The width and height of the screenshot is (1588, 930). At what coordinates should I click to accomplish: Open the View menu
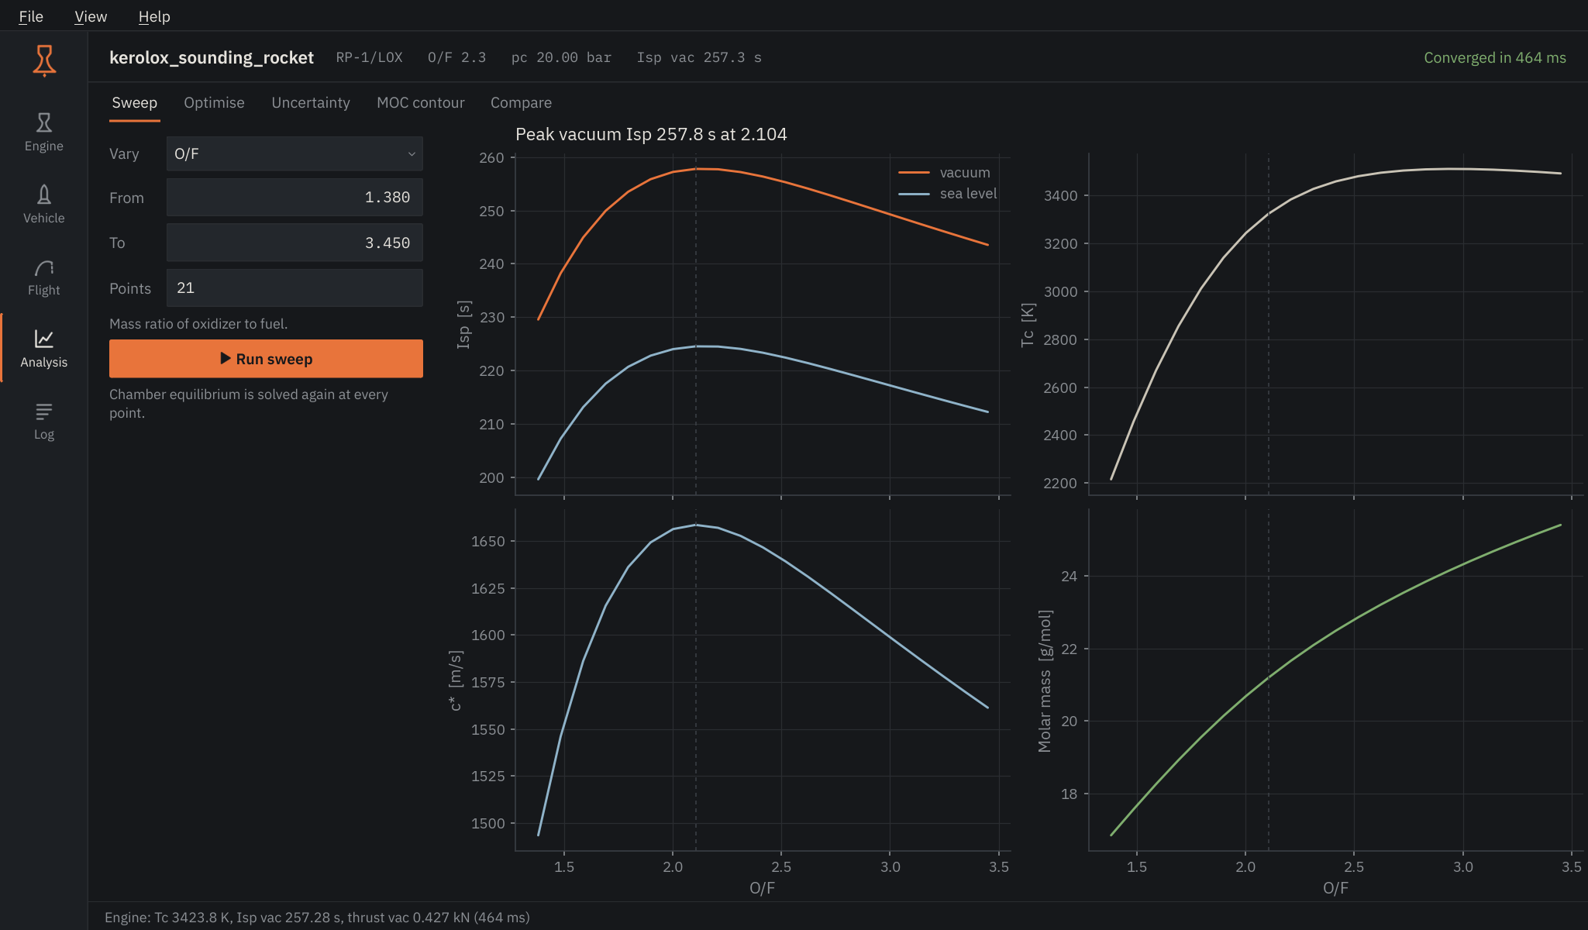91,16
